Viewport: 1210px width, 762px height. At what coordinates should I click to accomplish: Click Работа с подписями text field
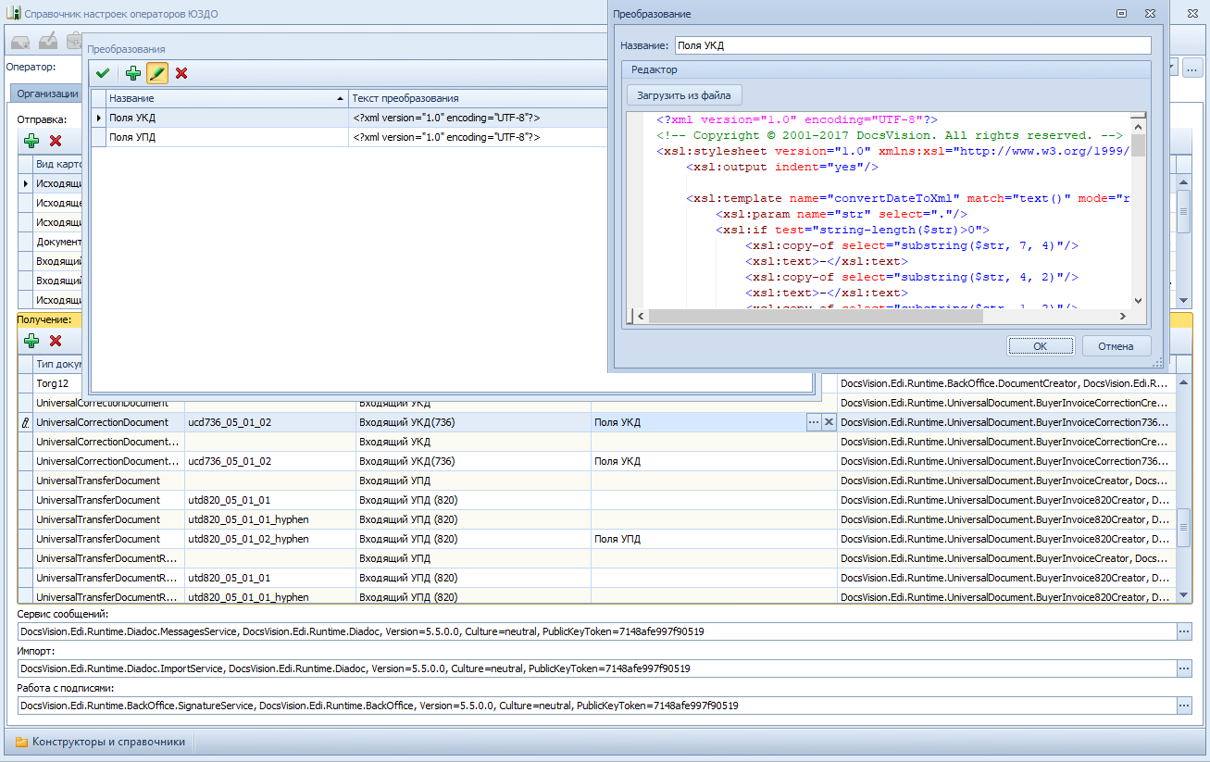click(596, 706)
